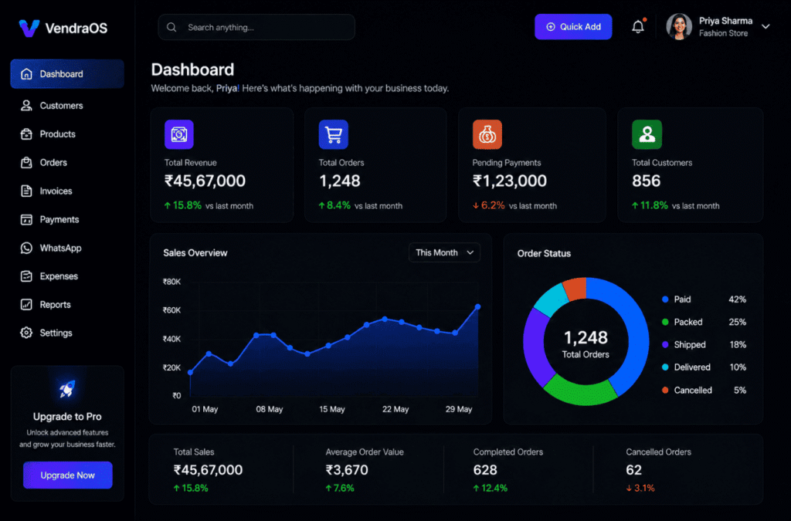
Task: Click the VendraOS logo icon
Action: (x=29, y=29)
